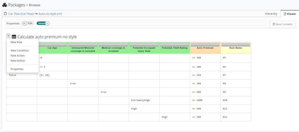Click the R10 rule name cell
The width and height of the screenshot is (299, 132).
[236, 100]
